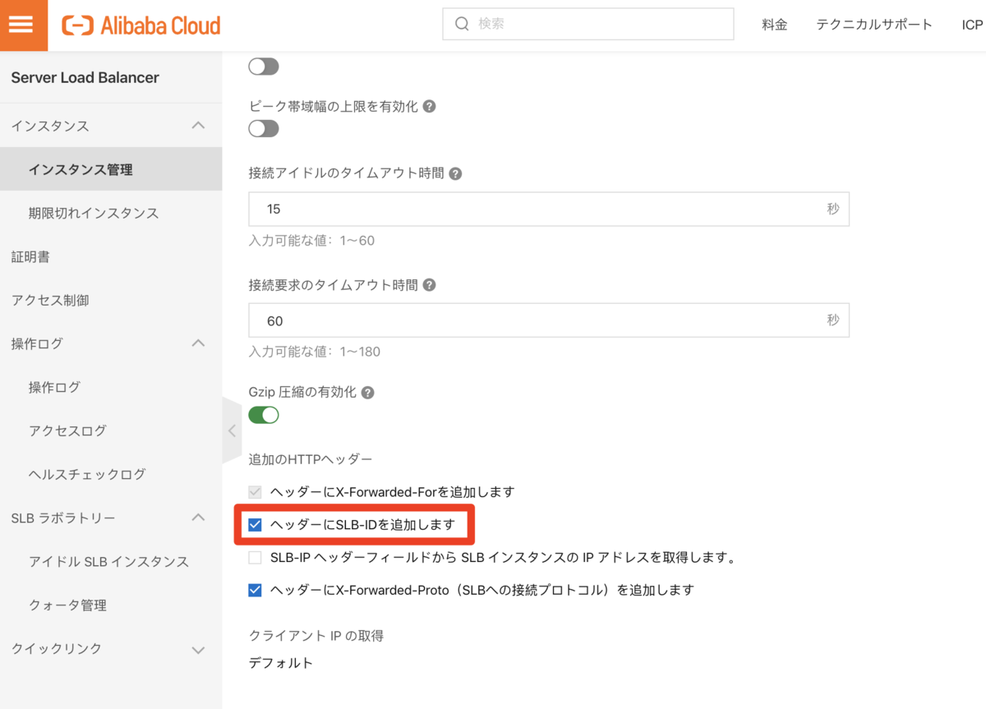Click help icon next to 接続アイドルのタイムアウト時間

click(x=455, y=174)
